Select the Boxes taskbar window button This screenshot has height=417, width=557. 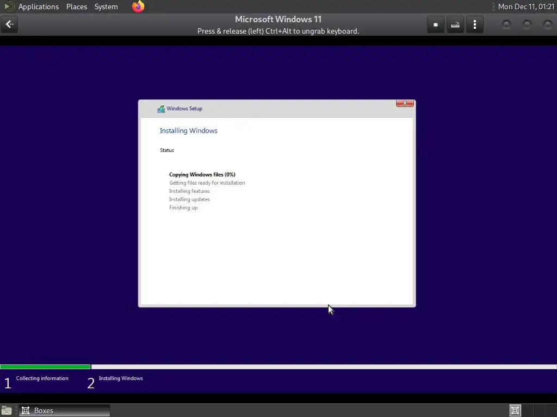64,410
